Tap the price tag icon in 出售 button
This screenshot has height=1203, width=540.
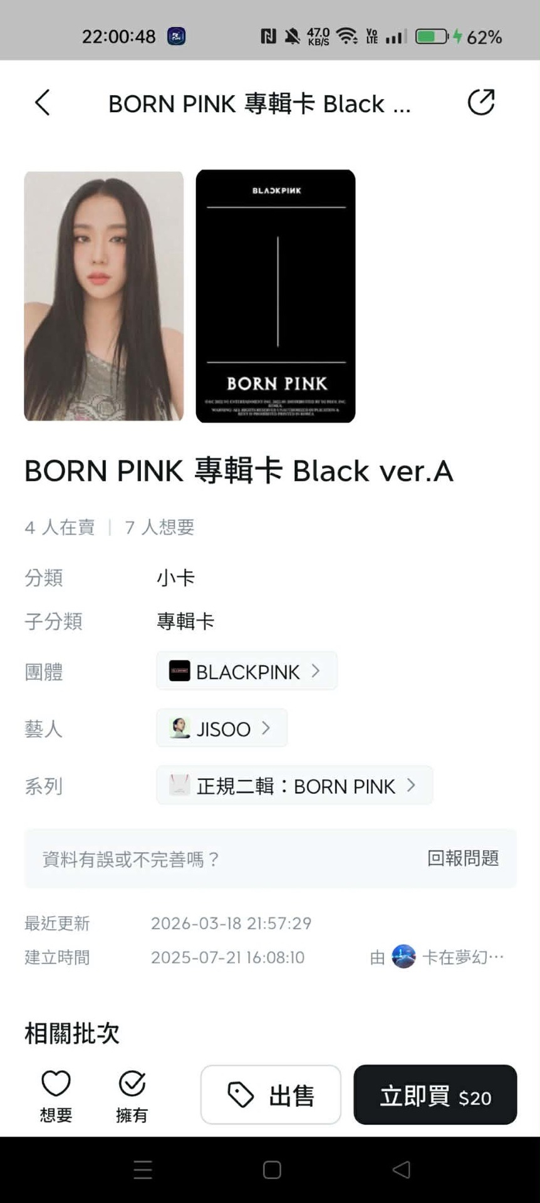tap(241, 1095)
